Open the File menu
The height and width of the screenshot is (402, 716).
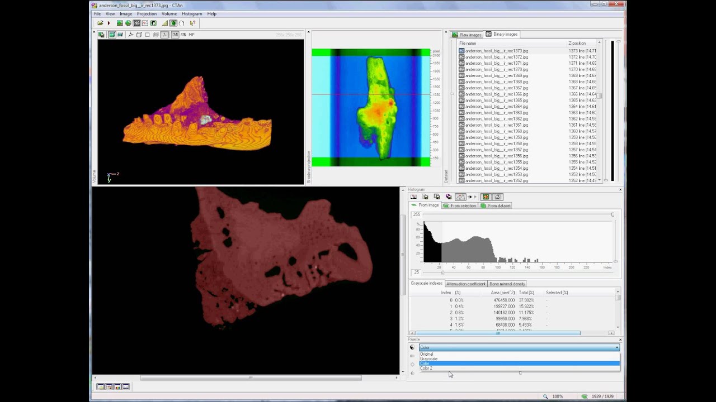(x=97, y=13)
